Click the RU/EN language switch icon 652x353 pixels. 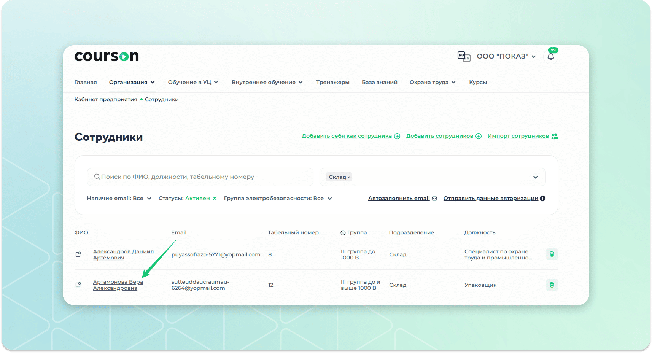tap(464, 57)
